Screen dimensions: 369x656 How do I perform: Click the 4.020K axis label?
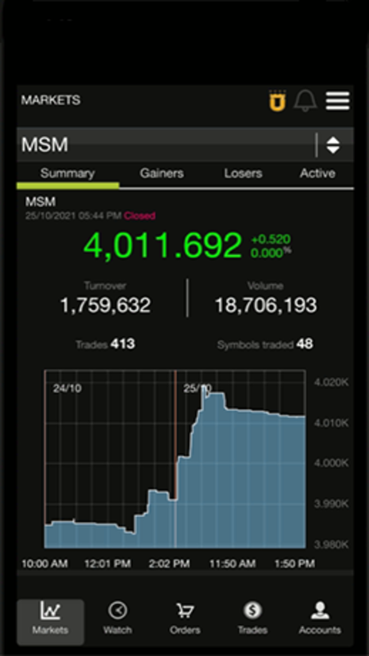click(x=331, y=382)
